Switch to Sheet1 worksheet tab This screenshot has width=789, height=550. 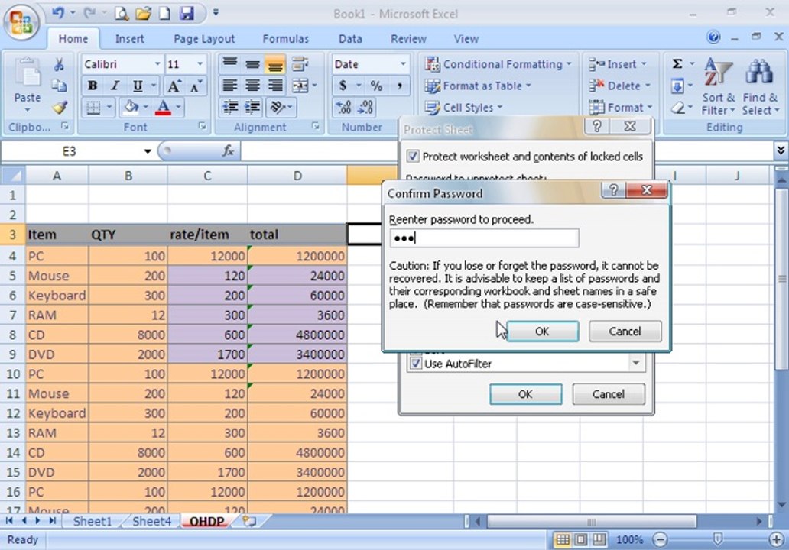click(92, 521)
